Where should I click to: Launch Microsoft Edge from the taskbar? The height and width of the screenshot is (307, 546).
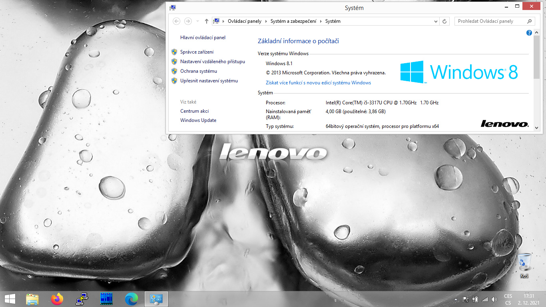(131, 299)
